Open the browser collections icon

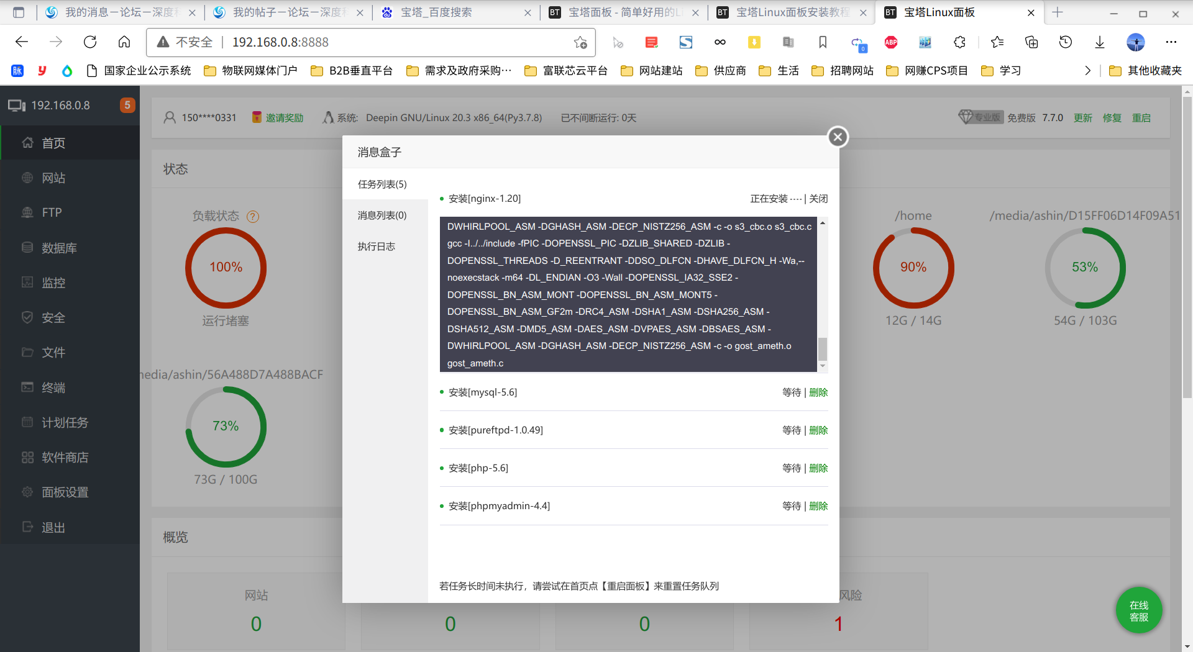point(1031,42)
